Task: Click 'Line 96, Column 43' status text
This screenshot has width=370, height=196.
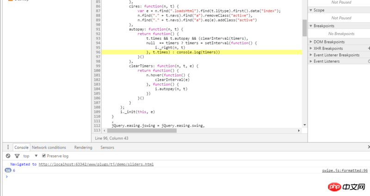Action: point(111,138)
